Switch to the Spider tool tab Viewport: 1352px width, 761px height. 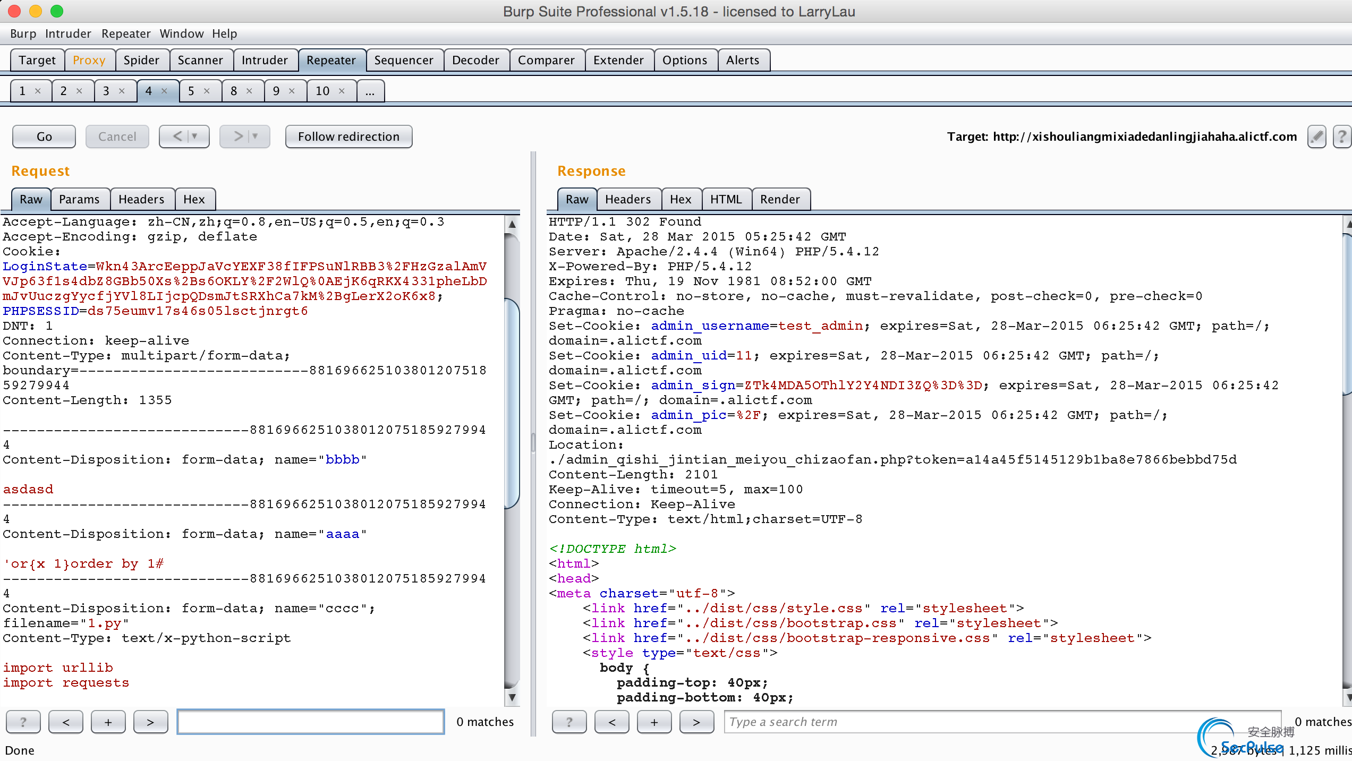141,60
